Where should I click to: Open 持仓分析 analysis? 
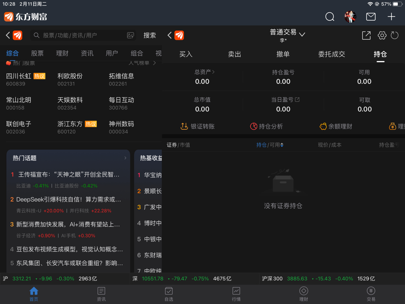pos(266,126)
